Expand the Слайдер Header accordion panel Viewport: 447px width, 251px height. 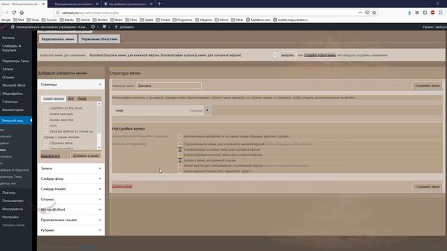71,189
